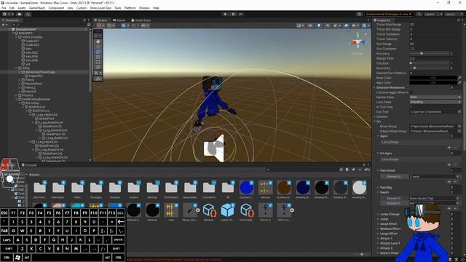Open the Stress Level Zero menu
This screenshot has height=262, width=466.
100,8
